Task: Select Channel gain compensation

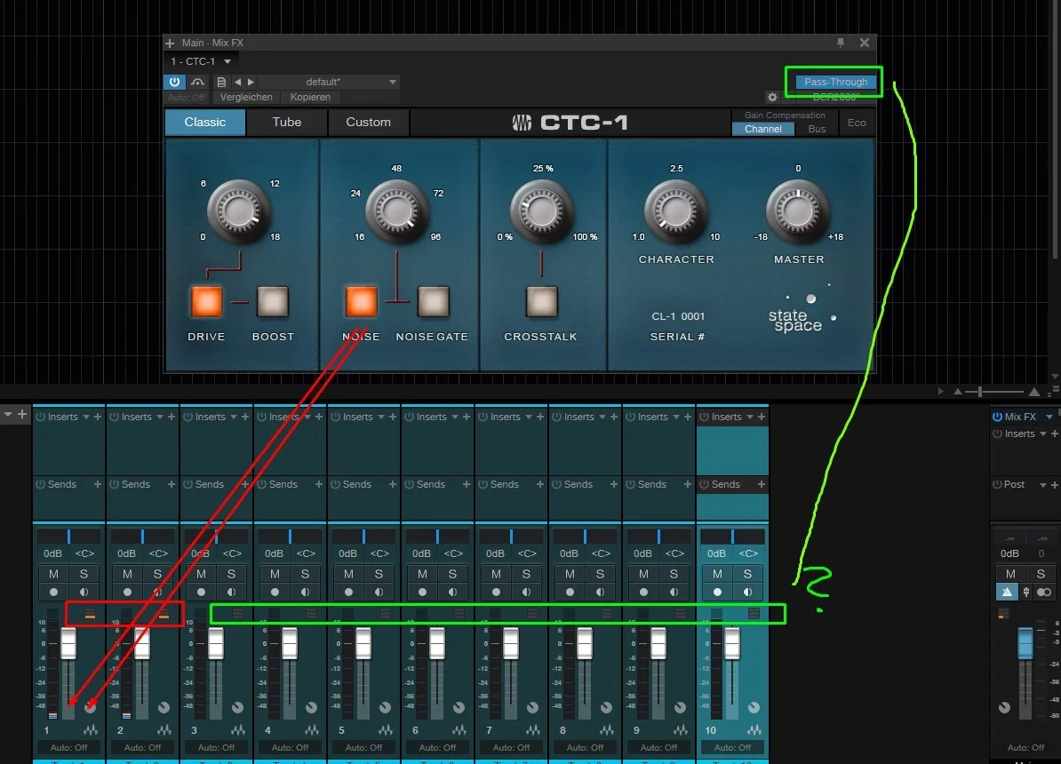Action: tap(763, 129)
